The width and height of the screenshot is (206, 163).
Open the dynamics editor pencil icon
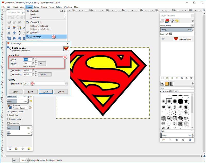point(31,107)
